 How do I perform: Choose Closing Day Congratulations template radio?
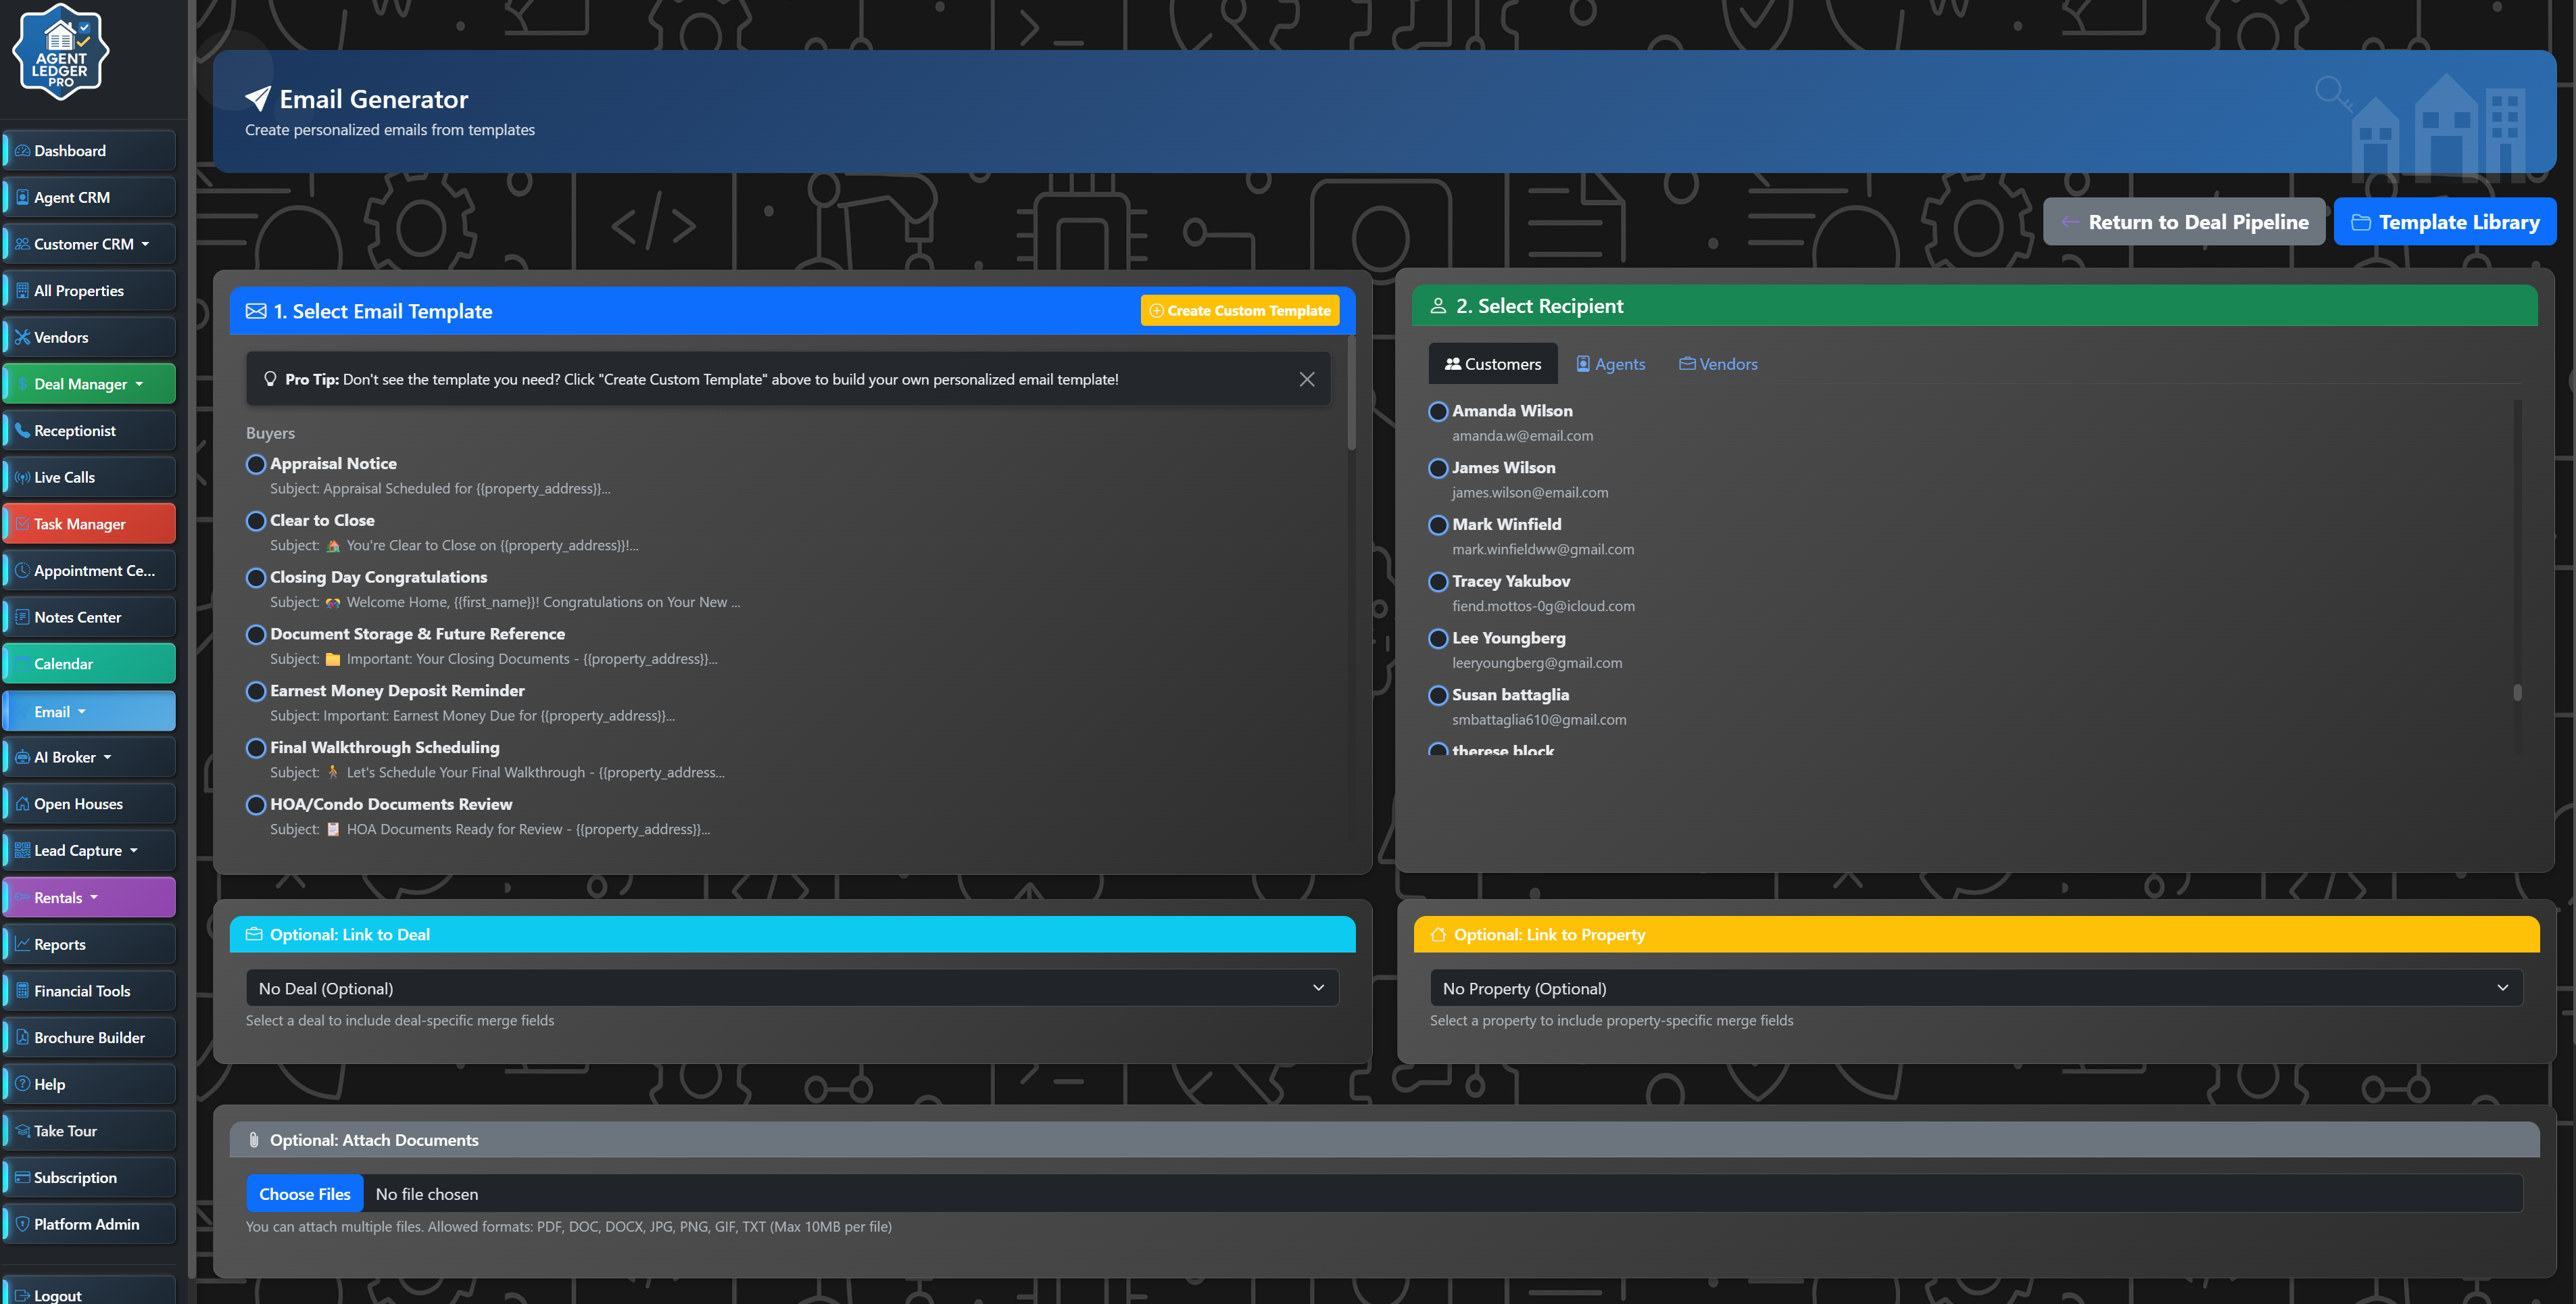click(256, 577)
